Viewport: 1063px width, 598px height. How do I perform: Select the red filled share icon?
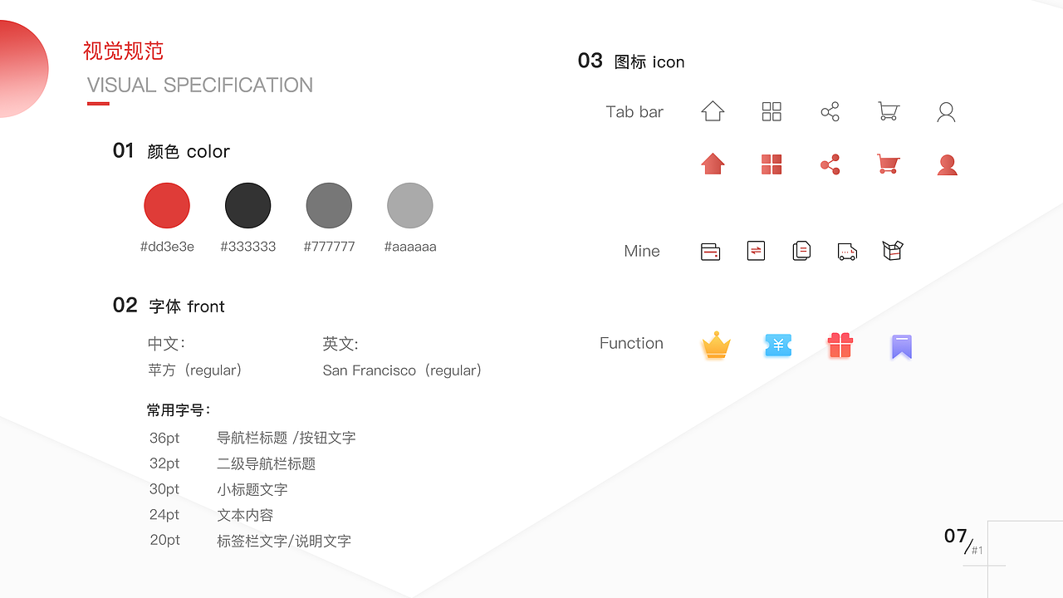(830, 164)
